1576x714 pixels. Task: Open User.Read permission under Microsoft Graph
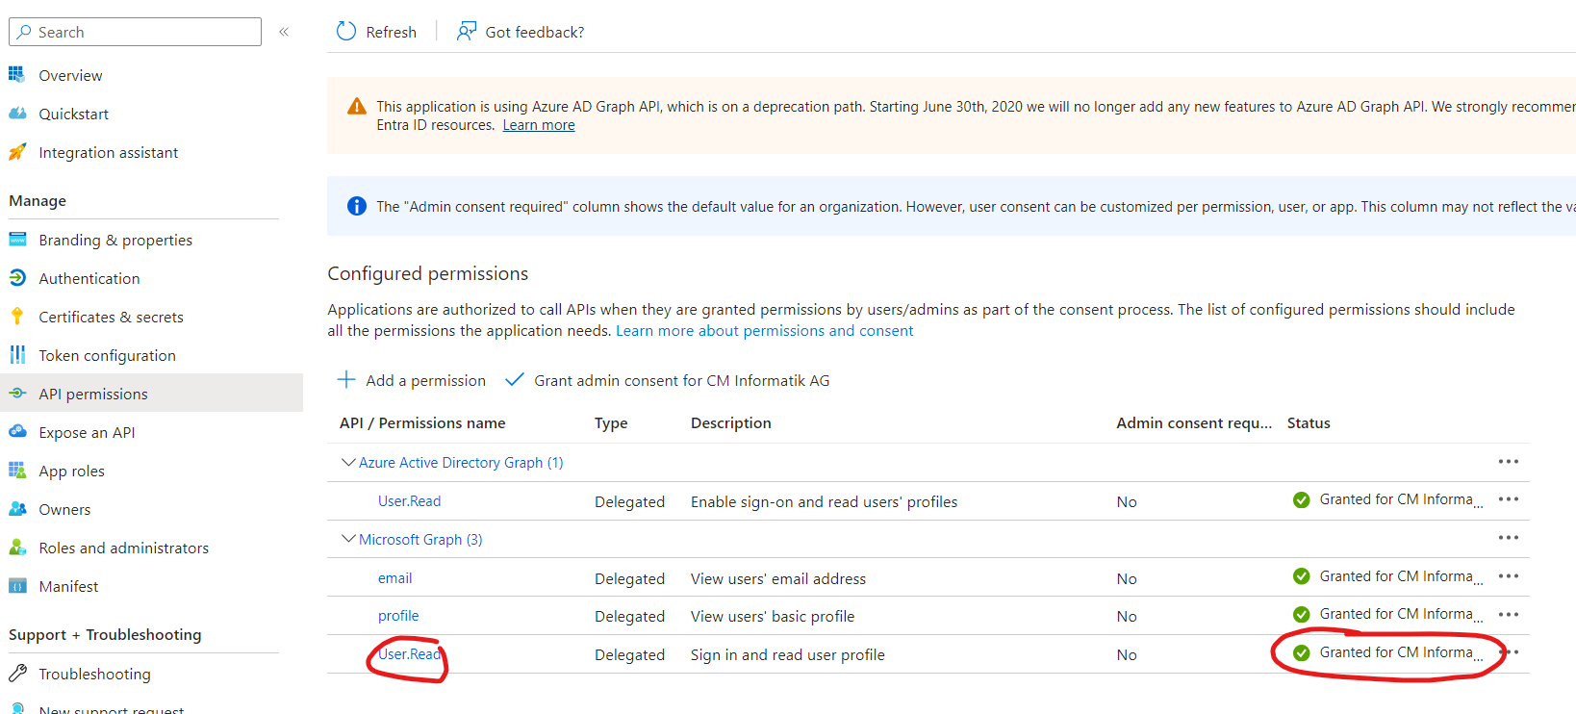pyautogui.click(x=409, y=654)
